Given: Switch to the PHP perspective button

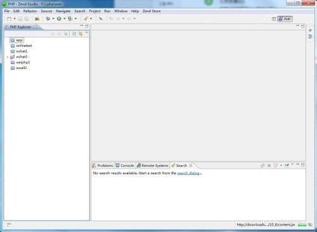Looking at the screenshot, I should tap(285, 19).
